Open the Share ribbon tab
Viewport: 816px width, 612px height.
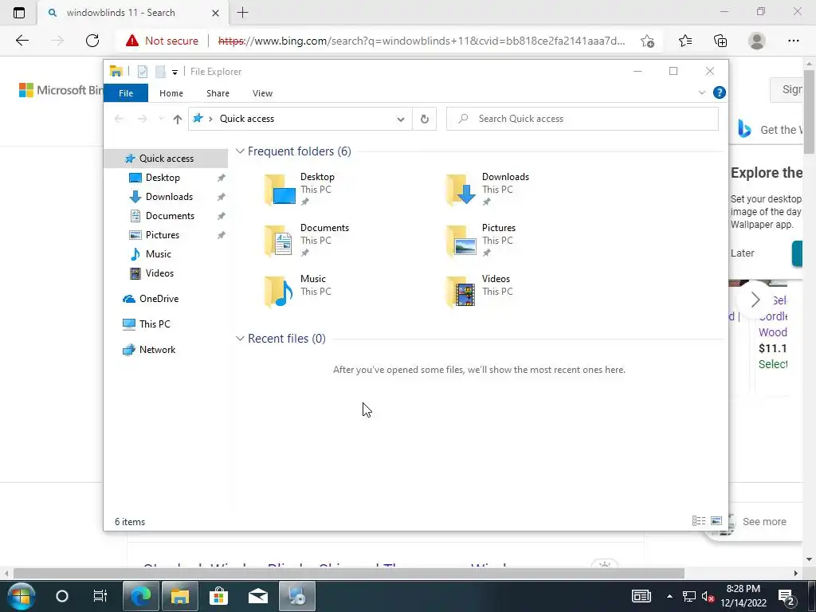(x=218, y=93)
